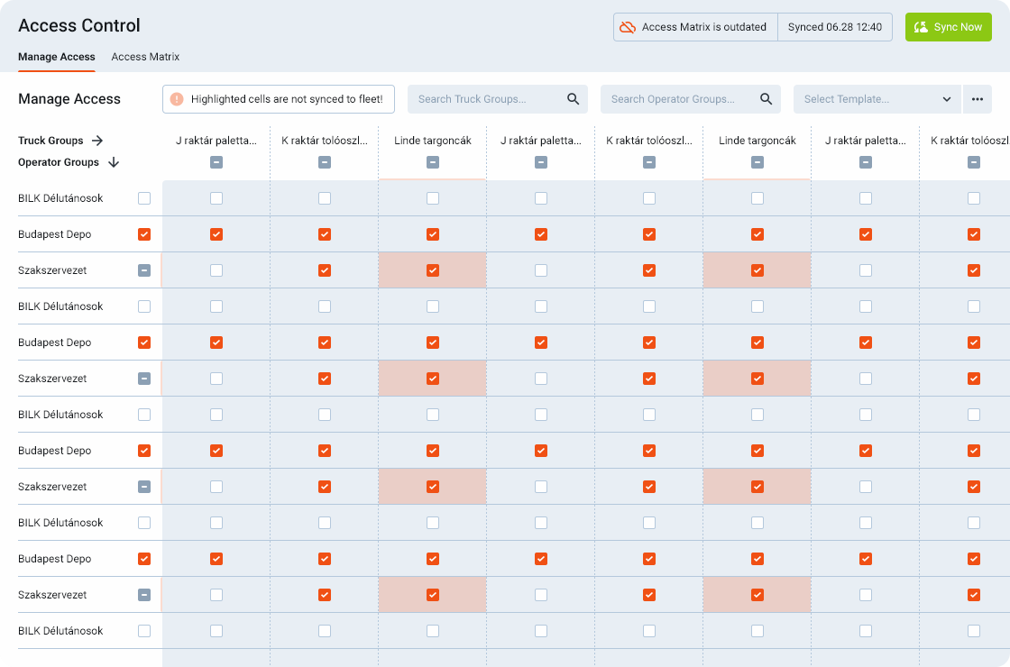This screenshot has height=667, width=1010.
Task: Uncheck the topmost Budapest Depo row checkbox
Action: (144, 234)
